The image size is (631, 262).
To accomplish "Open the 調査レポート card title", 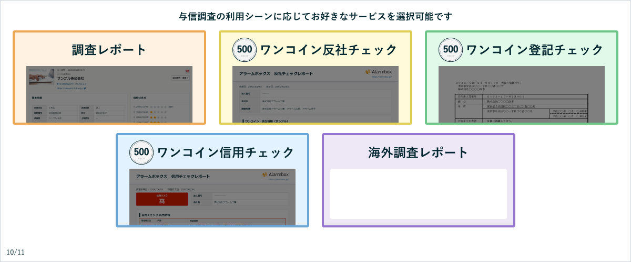I will click(x=109, y=50).
